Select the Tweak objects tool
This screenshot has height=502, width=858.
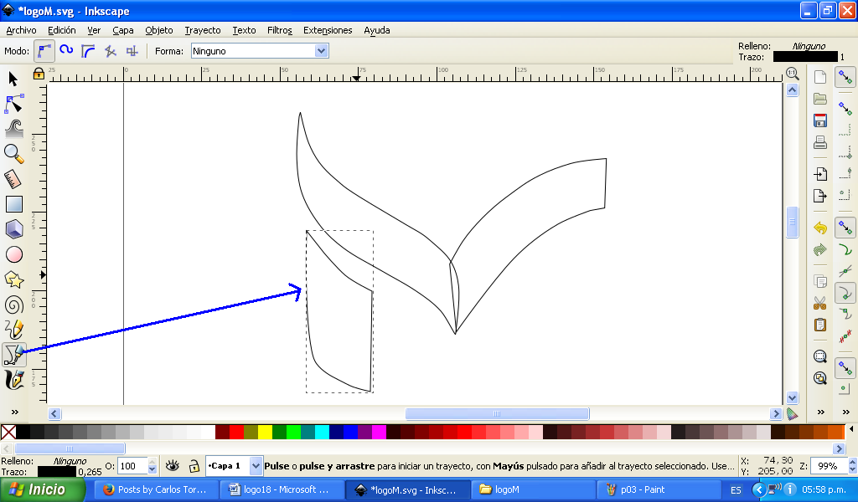pos(13,129)
